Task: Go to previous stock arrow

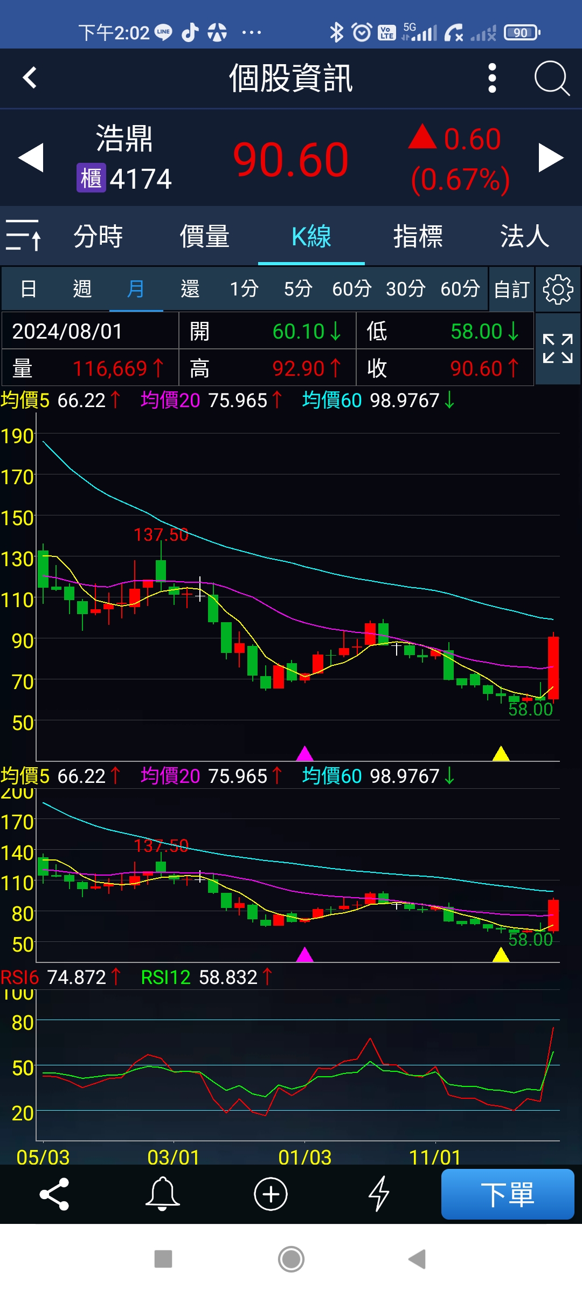Action: point(31,158)
